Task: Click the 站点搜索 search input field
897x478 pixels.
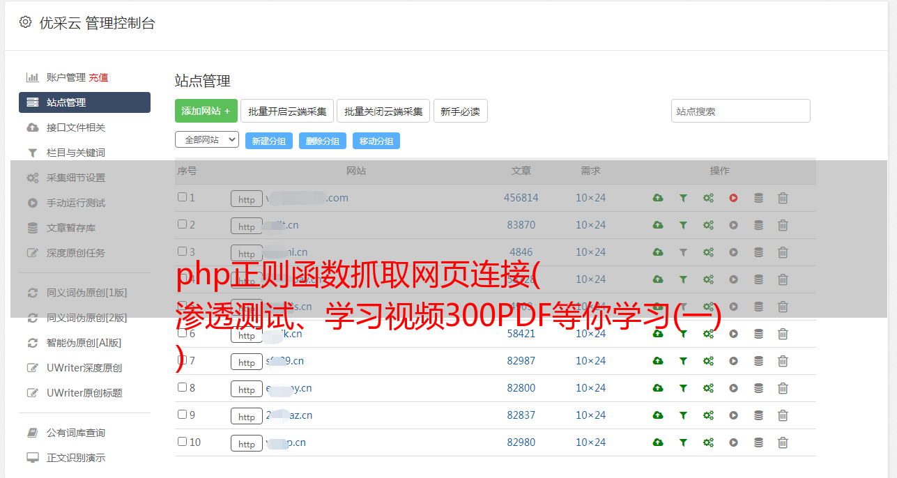Action: click(740, 111)
